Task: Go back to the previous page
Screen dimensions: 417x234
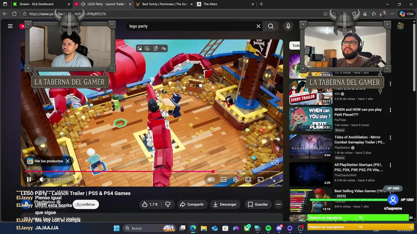Action: click(5, 14)
